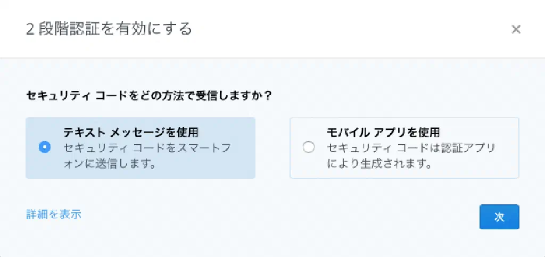545x257 pixels.
Task: Pick the SMS text message method for codes
Action: coord(45,148)
